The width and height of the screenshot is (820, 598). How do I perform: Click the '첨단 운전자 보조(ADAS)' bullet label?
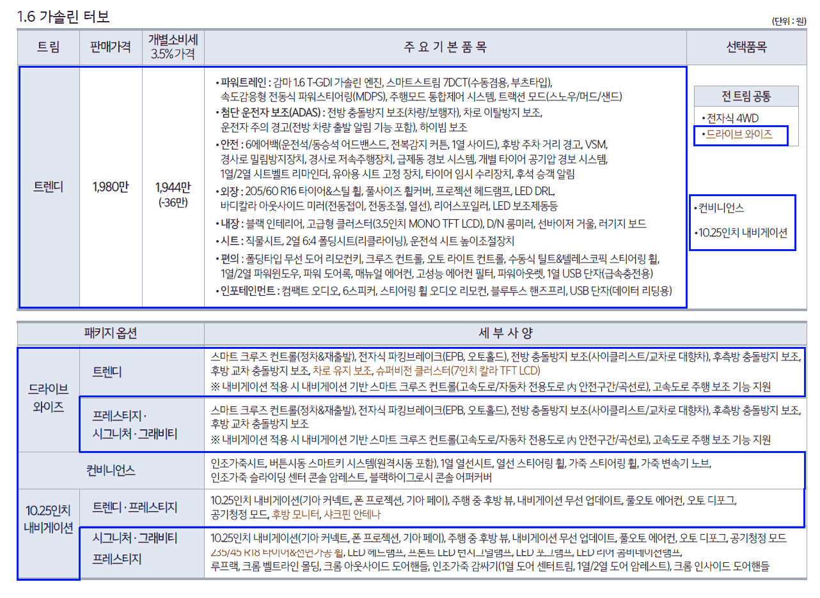[272, 113]
